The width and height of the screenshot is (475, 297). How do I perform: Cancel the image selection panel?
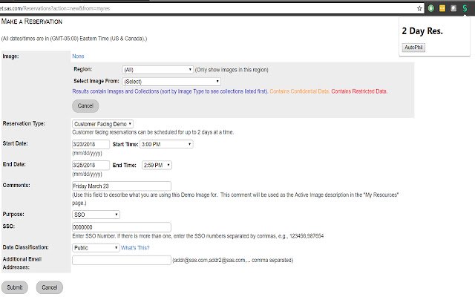pyautogui.click(x=85, y=105)
